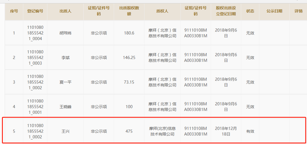Viewport: 307px width, 144px height.
Task: Click 摩拜(北京)信息技术有限公司 in 王兴's row
Action: pos(162,131)
